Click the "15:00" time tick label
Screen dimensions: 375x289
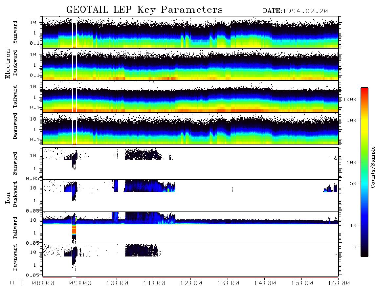tap(302, 283)
